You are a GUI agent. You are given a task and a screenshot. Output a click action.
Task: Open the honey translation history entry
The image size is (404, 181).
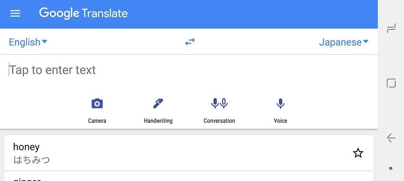coord(189,153)
